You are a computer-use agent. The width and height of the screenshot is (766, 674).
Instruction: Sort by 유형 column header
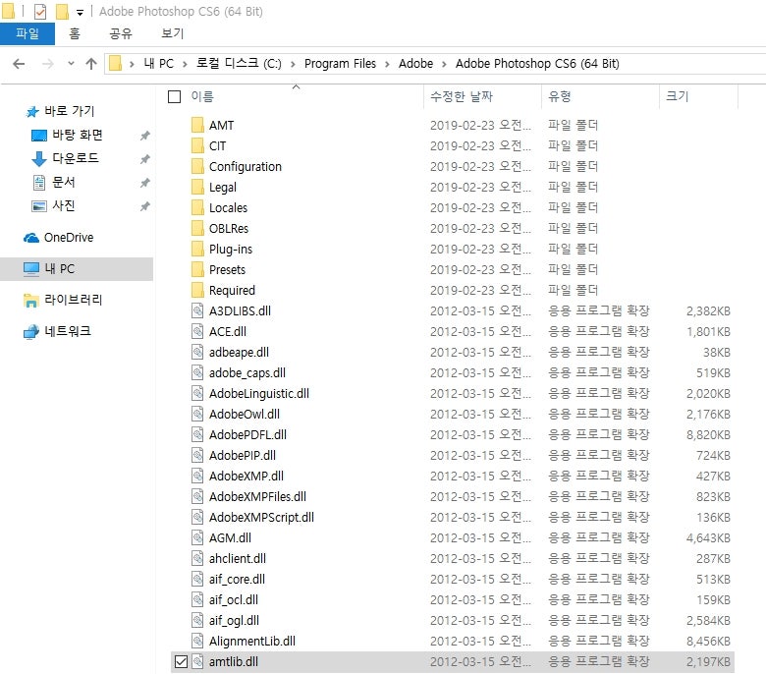pyautogui.click(x=560, y=96)
